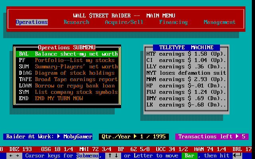Click the arrow marker before 1 / 1995

135,136
